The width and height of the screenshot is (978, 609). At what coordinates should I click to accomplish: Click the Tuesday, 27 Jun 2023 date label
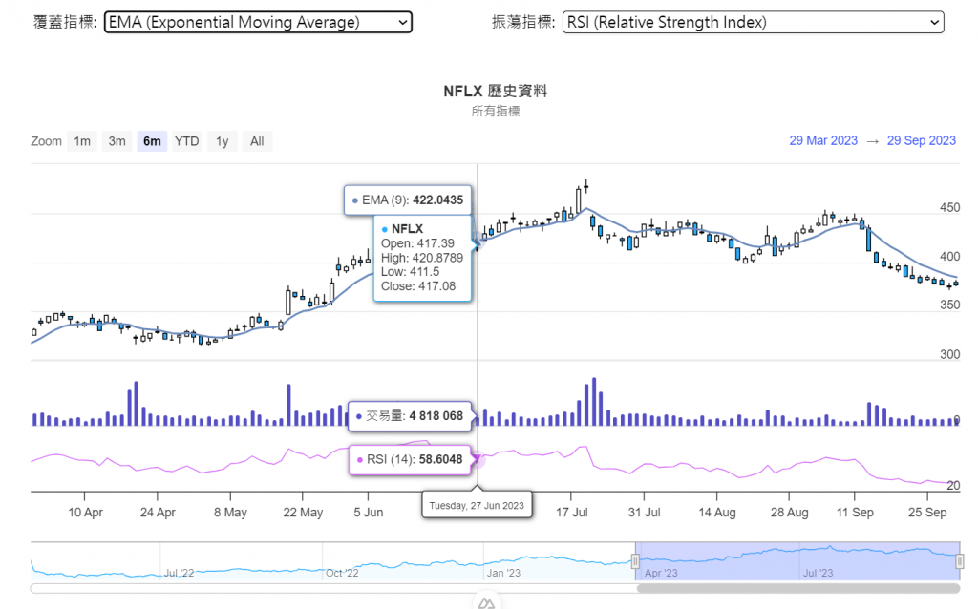pyautogui.click(x=477, y=506)
